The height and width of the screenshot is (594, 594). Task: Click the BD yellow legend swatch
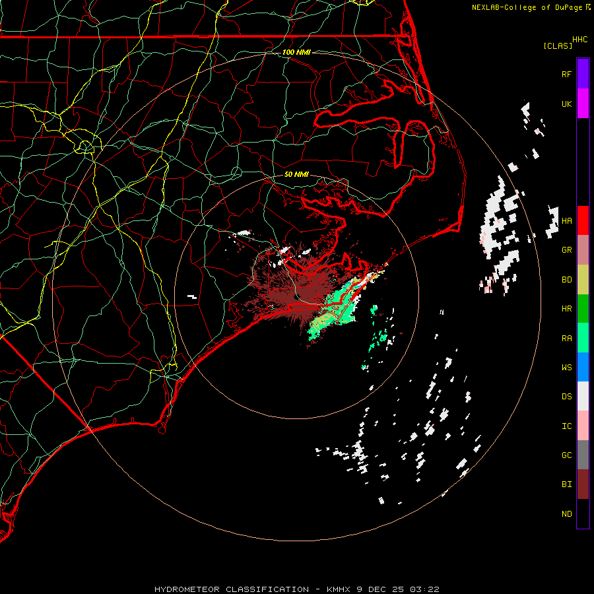coord(583,280)
